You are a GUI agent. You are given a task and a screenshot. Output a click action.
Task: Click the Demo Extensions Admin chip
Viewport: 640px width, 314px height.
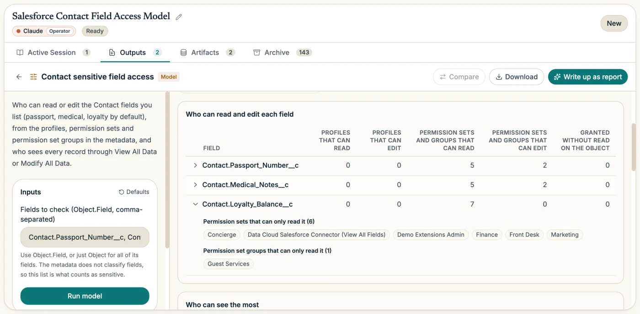pyautogui.click(x=431, y=235)
